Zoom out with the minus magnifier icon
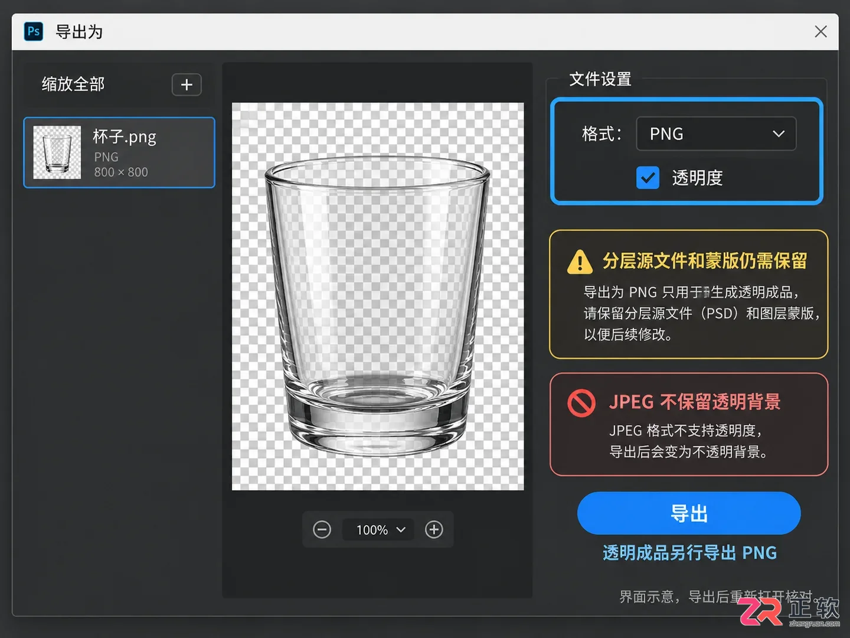This screenshot has width=850, height=638. [322, 529]
